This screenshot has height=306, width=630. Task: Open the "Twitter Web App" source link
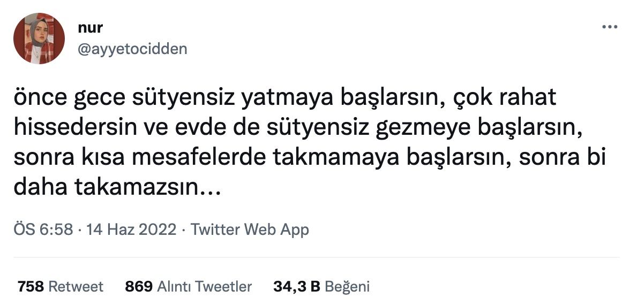point(250,230)
